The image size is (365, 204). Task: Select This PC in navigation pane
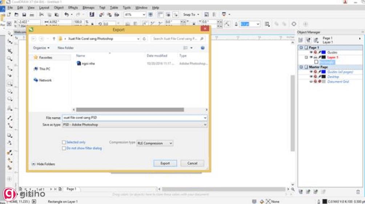point(42,69)
